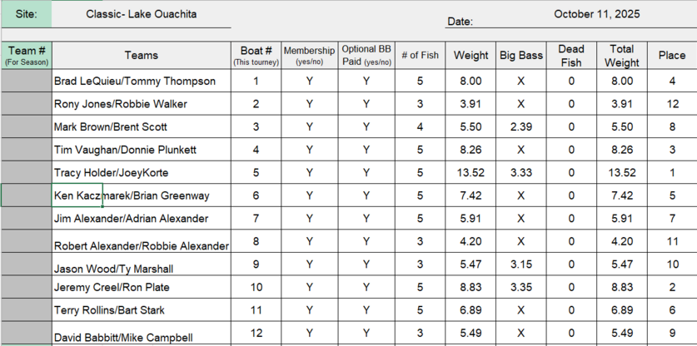Select the gray Team # cell beside Rony Jones
The width and height of the screenshot is (697, 346).
point(26,104)
